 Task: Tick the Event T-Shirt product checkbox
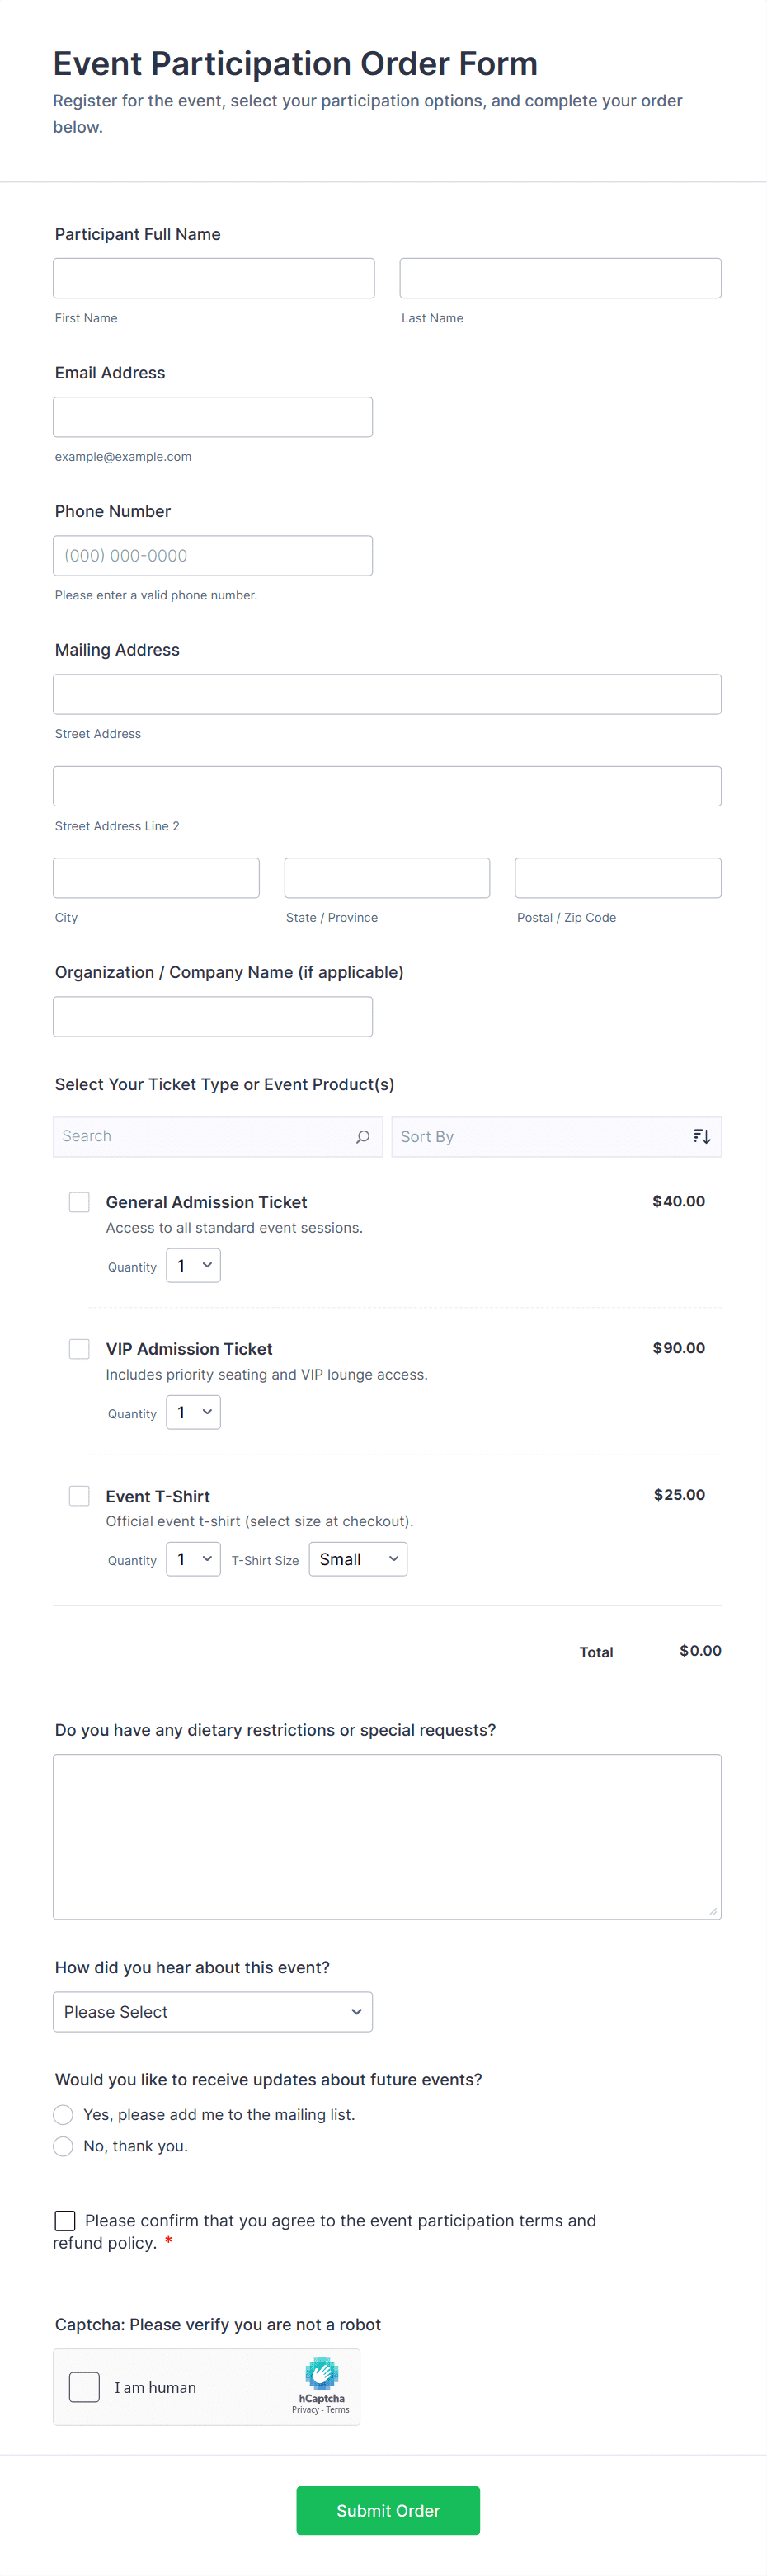click(x=79, y=1495)
